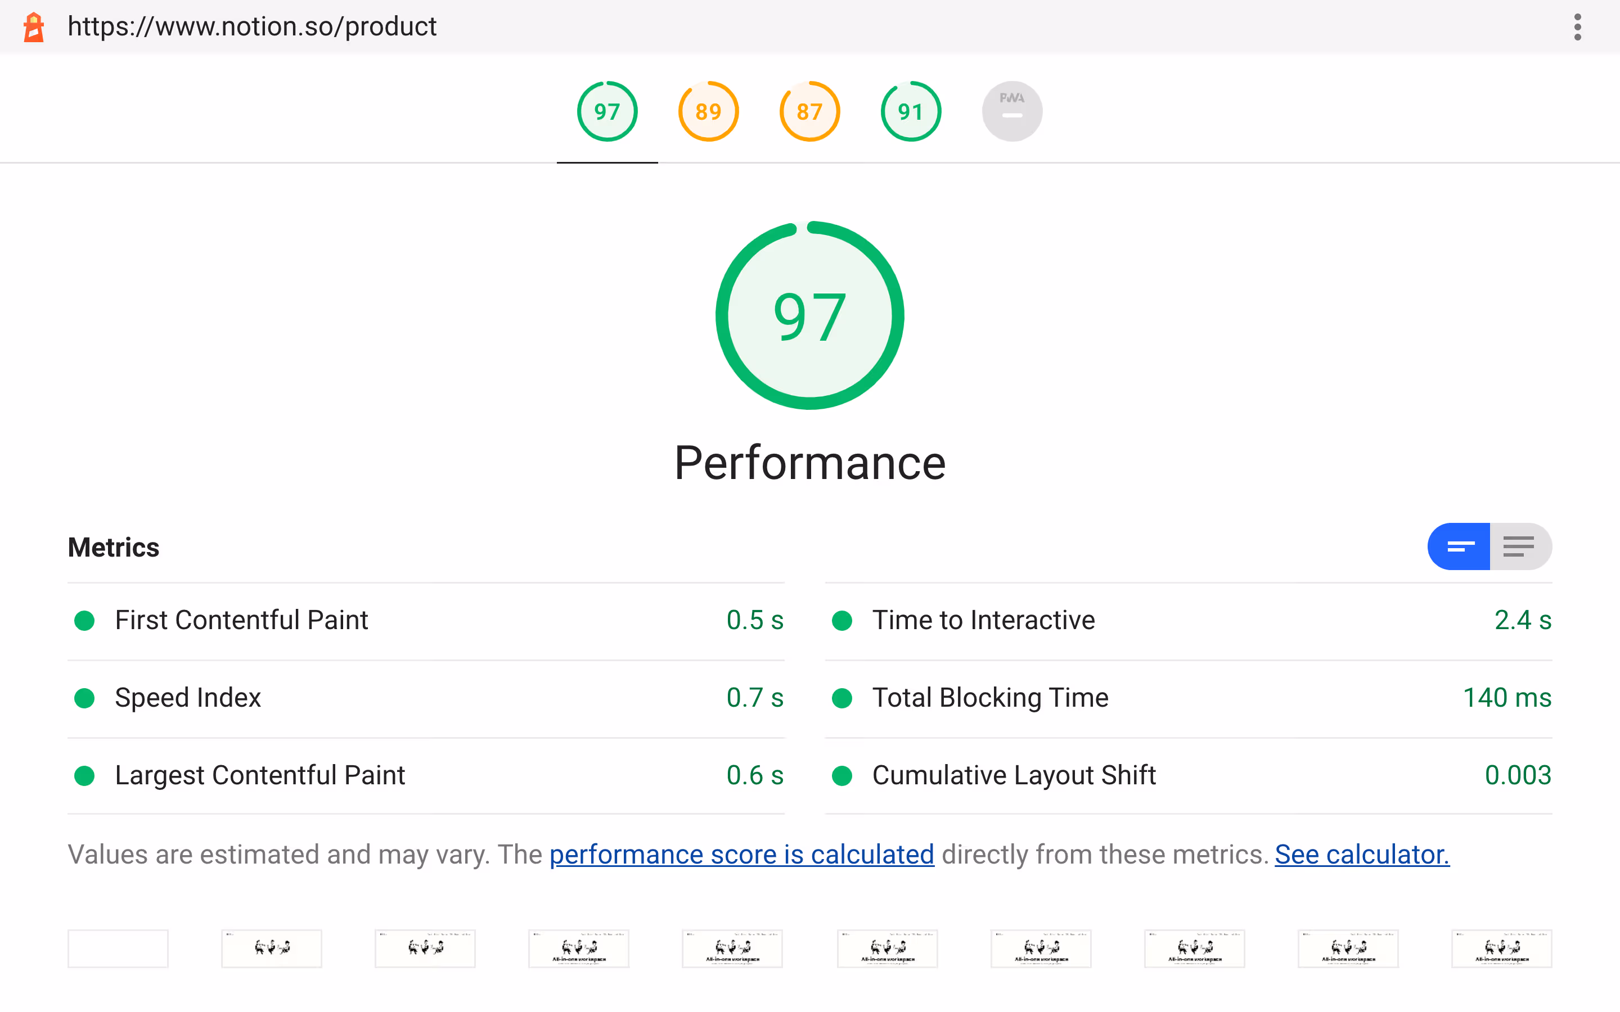Switch metrics to expanded list view
The height and width of the screenshot is (1012, 1620).
(x=1519, y=546)
